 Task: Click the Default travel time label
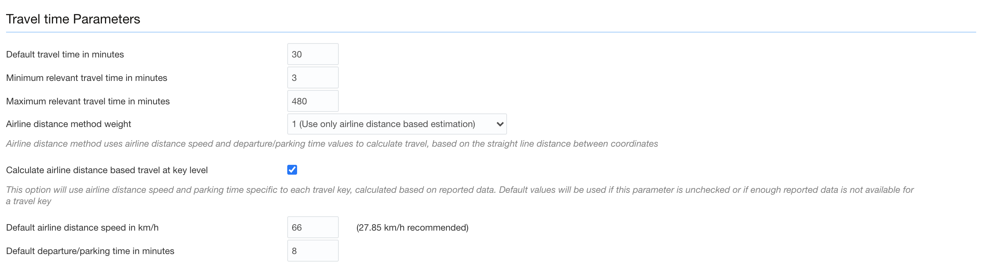[64, 54]
